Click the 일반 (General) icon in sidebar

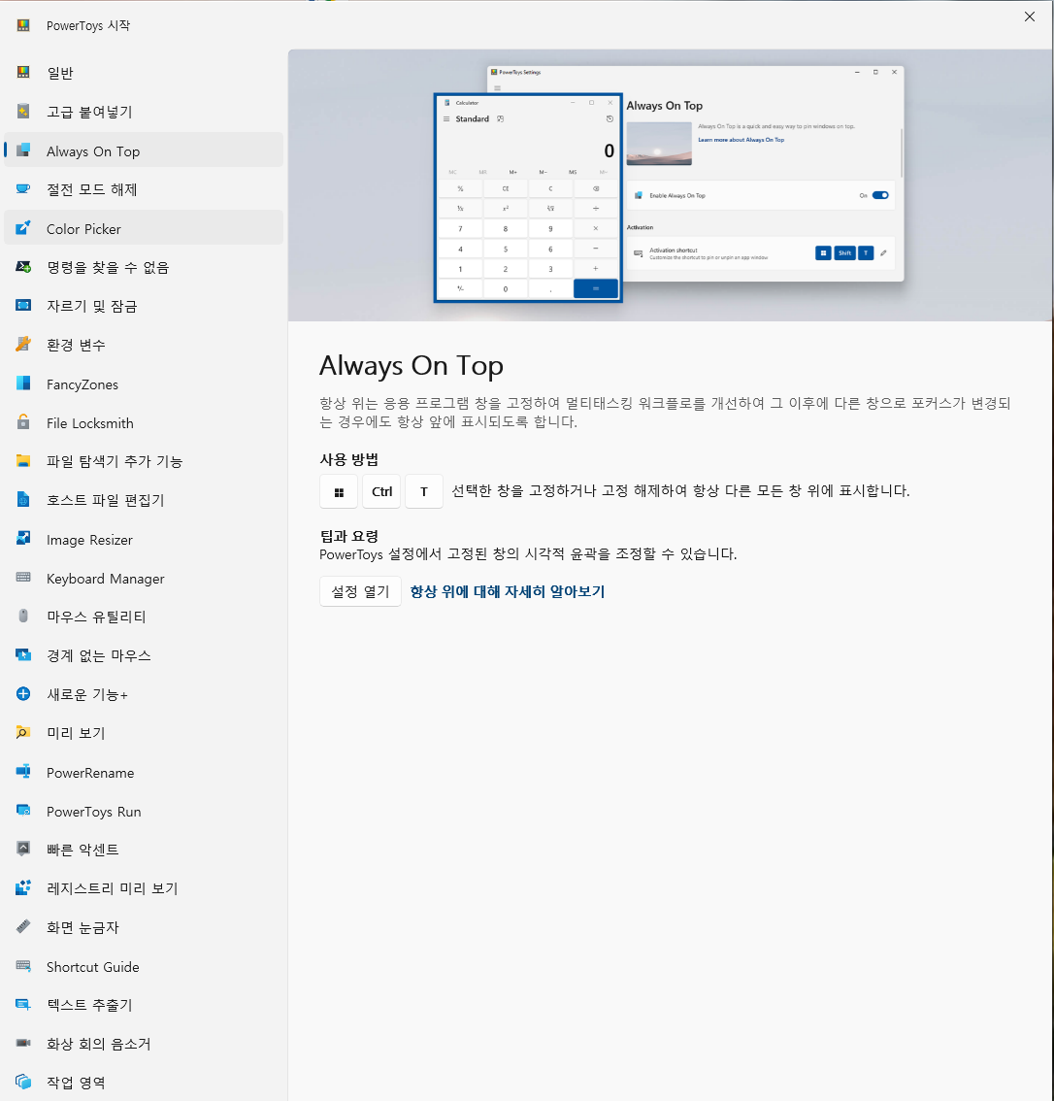[23, 72]
